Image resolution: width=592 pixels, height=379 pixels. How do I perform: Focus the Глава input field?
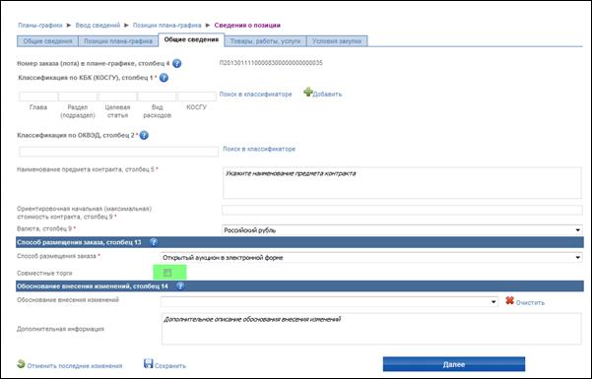coord(38,96)
